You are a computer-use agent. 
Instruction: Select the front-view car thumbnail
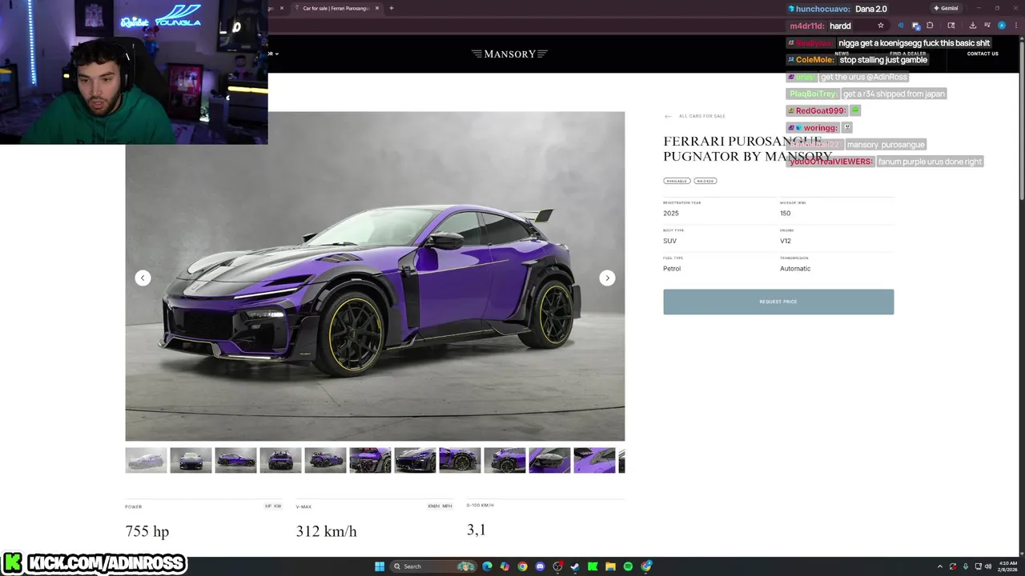tap(191, 460)
